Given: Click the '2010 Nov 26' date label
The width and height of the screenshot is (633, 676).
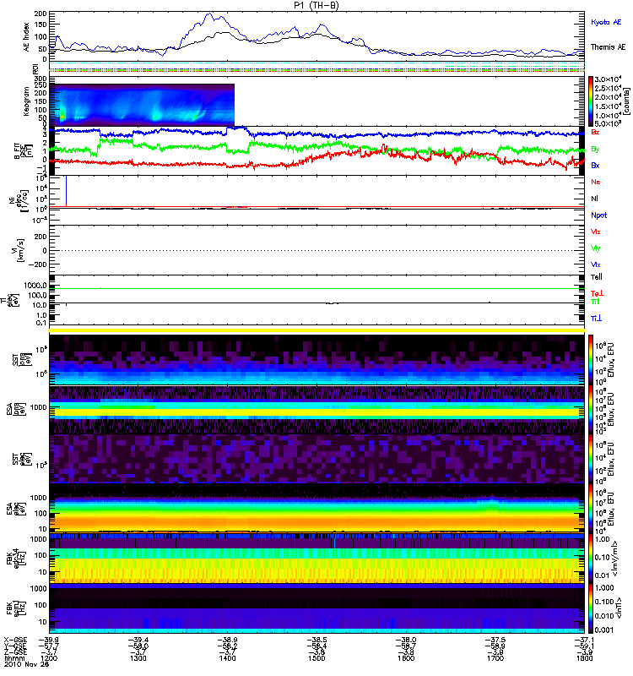Looking at the screenshot, I should coord(27,664).
